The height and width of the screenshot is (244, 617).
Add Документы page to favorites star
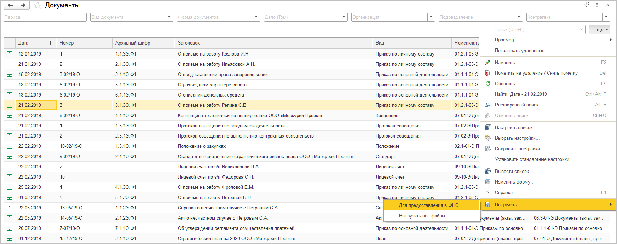38,5
